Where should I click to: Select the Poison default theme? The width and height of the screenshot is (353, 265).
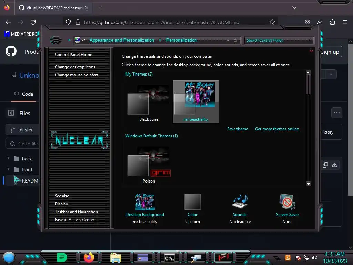149,165
